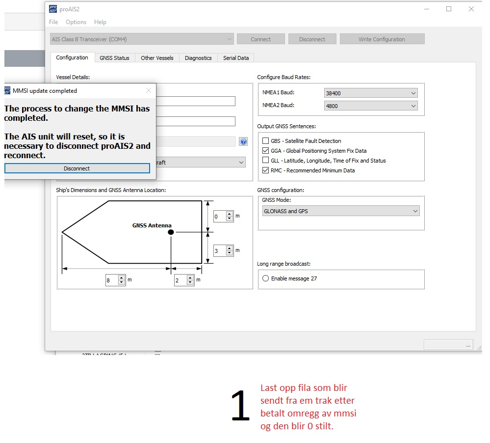Viewport: 490px width, 443px height.
Task: Close the MMSI update completed dialog
Action: click(x=149, y=90)
